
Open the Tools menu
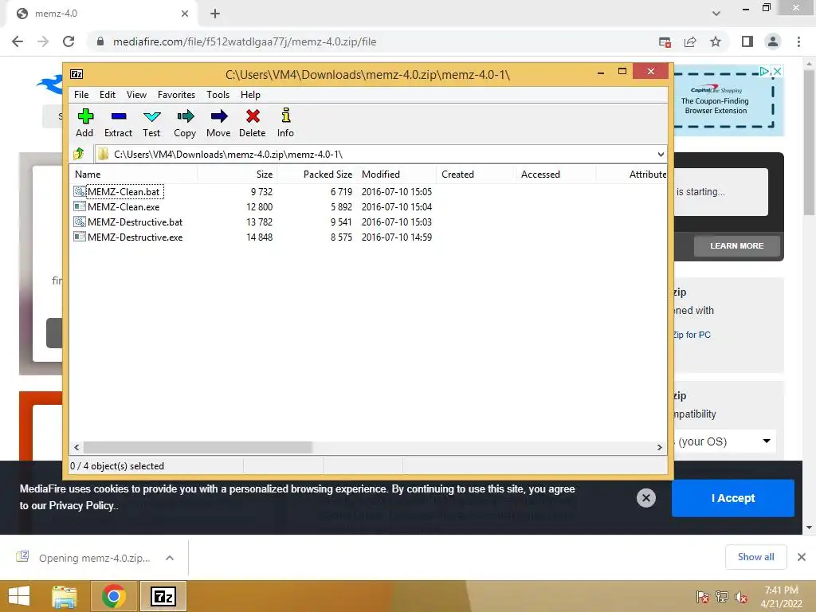pyautogui.click(x=218, y=95)
